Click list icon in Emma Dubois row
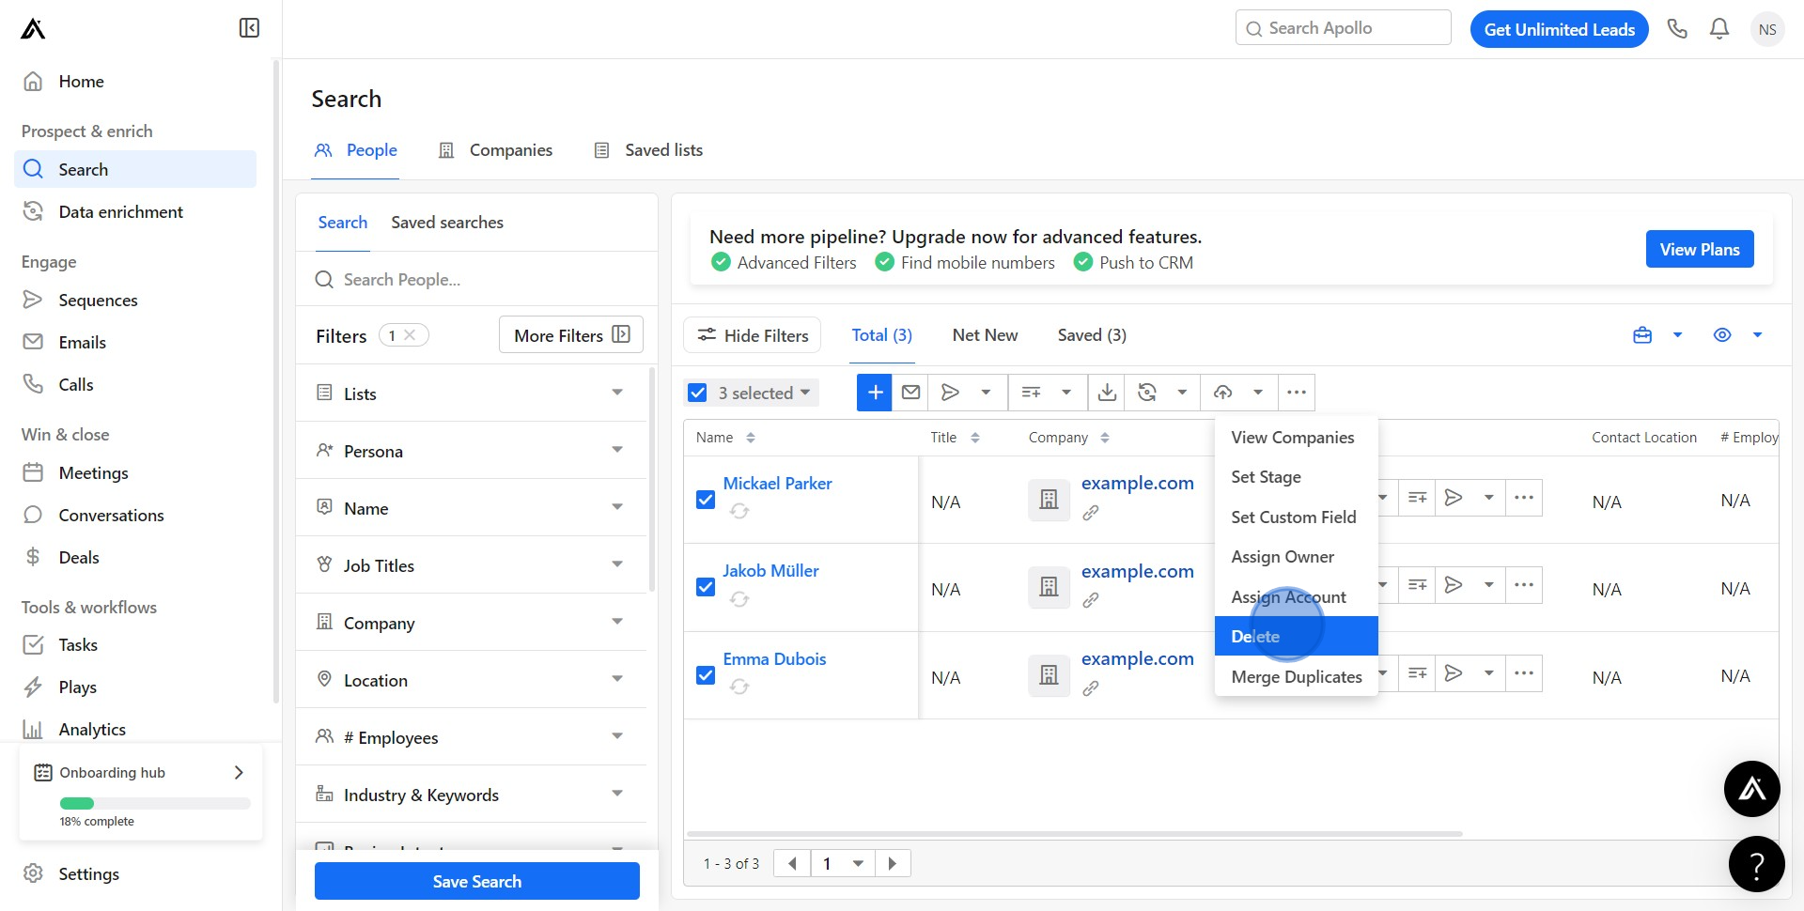Viewport: 1804px width, 911px height. click(1418, 673)
